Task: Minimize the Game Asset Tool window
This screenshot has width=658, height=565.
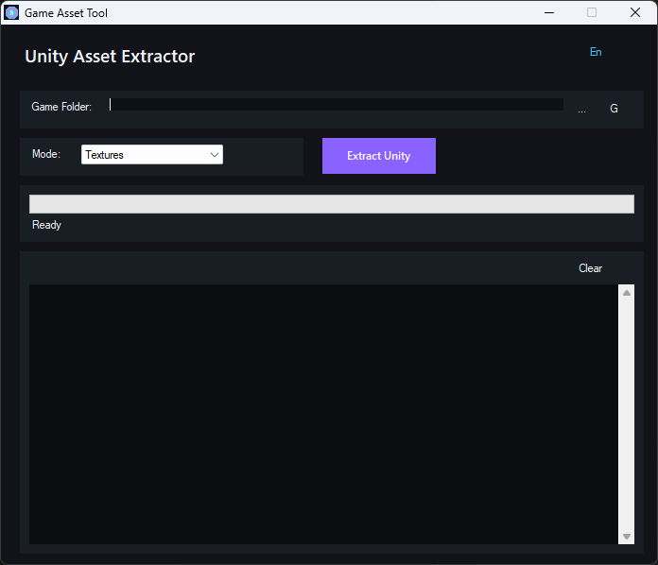Action: pos(549,12)
